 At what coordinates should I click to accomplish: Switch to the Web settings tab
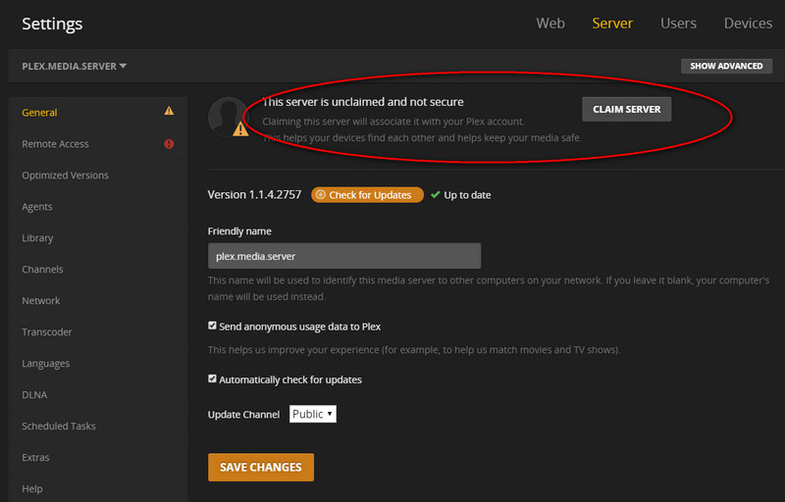coord(550,23)
